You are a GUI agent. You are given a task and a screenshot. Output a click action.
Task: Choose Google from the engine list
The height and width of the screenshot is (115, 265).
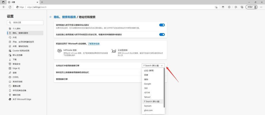pos(153,84)
